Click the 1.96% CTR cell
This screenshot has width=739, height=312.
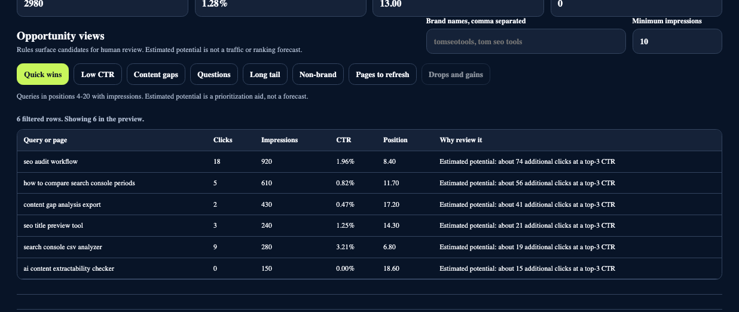(x=346, y=161)
